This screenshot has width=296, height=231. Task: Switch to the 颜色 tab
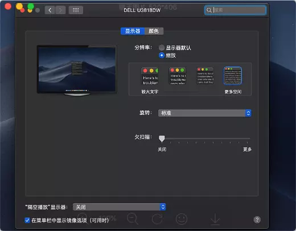[154, 31]
